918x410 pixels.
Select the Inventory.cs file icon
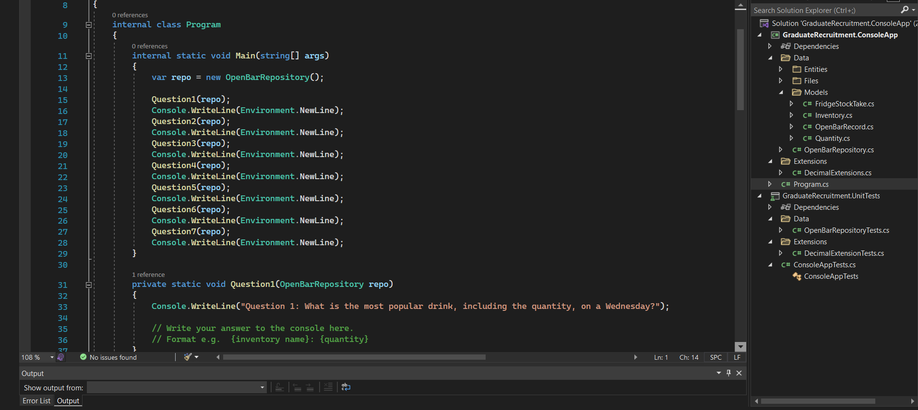coord(807,115)
